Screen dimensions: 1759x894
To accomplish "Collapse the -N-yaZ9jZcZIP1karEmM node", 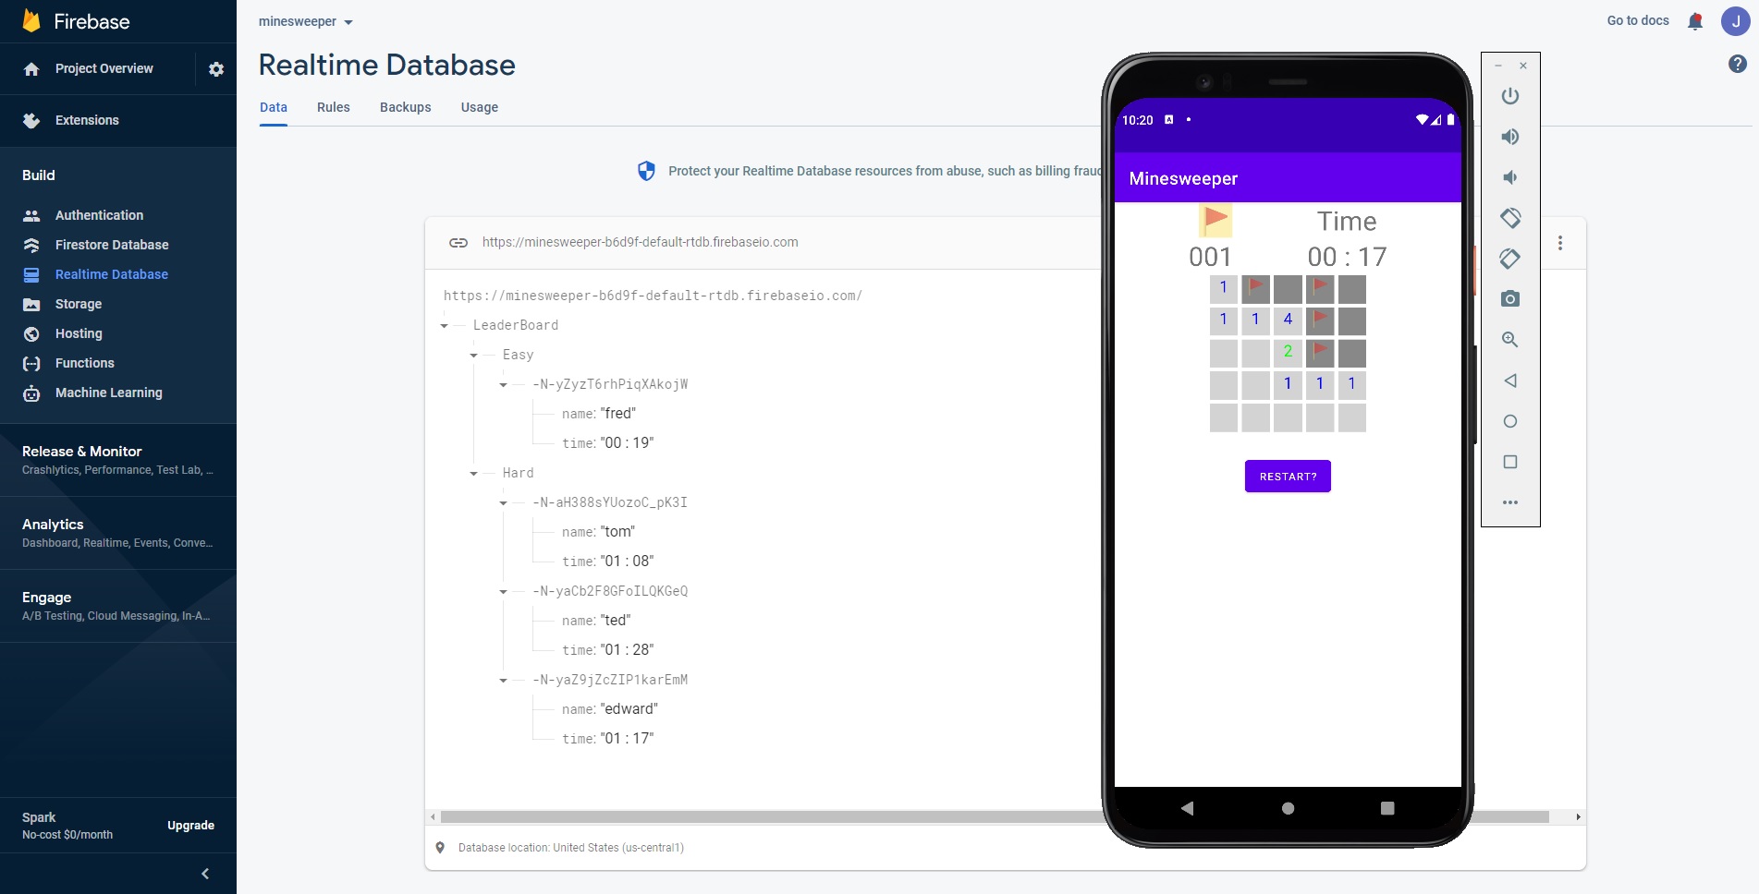I will point(504,681).
